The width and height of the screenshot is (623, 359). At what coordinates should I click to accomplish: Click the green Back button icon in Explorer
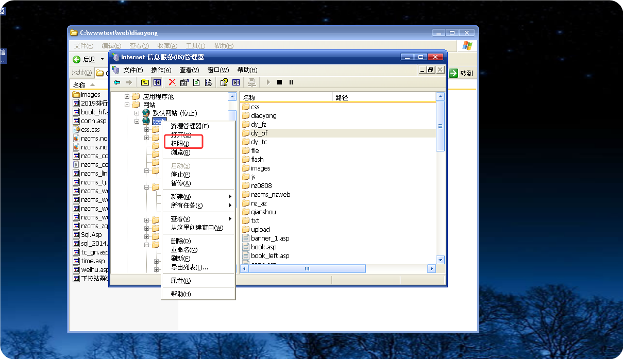tap(76, 59)
